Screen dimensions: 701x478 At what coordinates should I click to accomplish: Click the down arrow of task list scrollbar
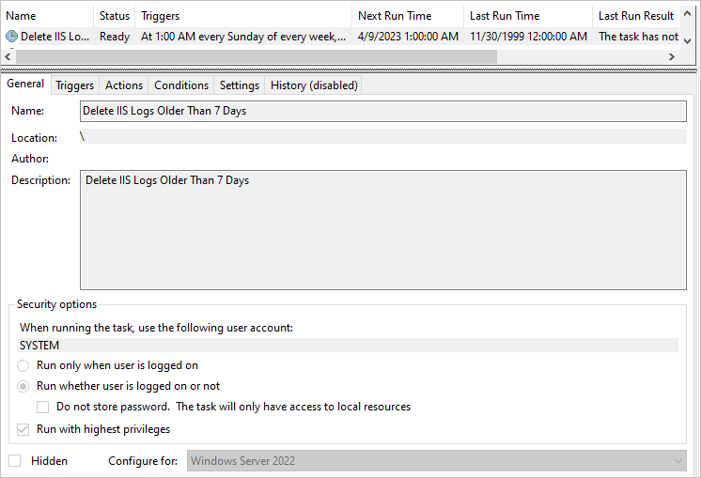[688, 41]
